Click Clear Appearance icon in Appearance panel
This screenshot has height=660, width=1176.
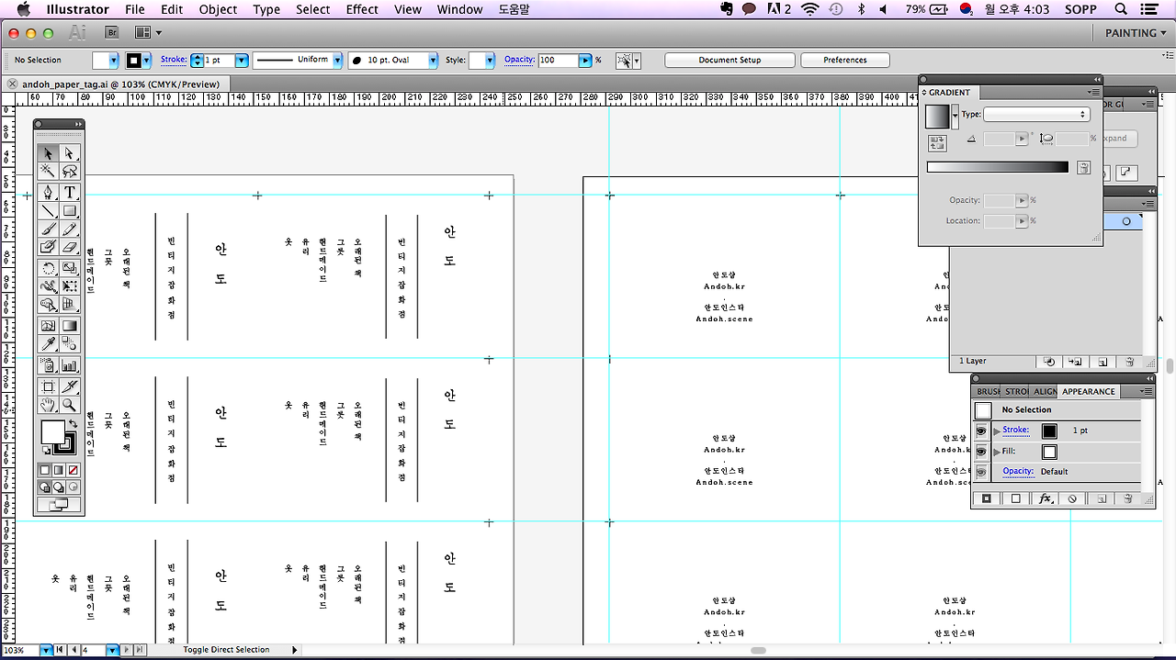[1071, 498]
